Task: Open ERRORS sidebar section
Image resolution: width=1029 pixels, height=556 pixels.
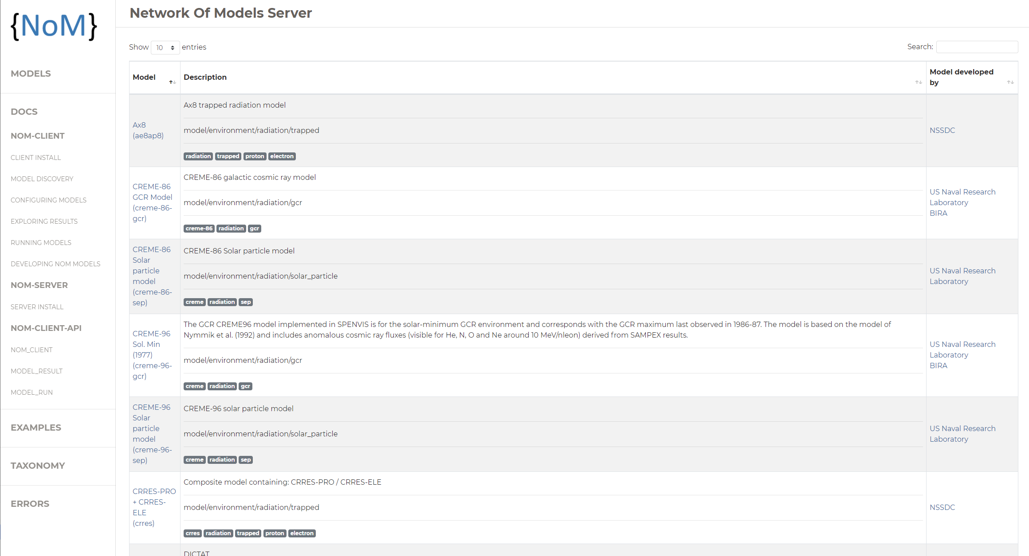Action: [30, 504]
